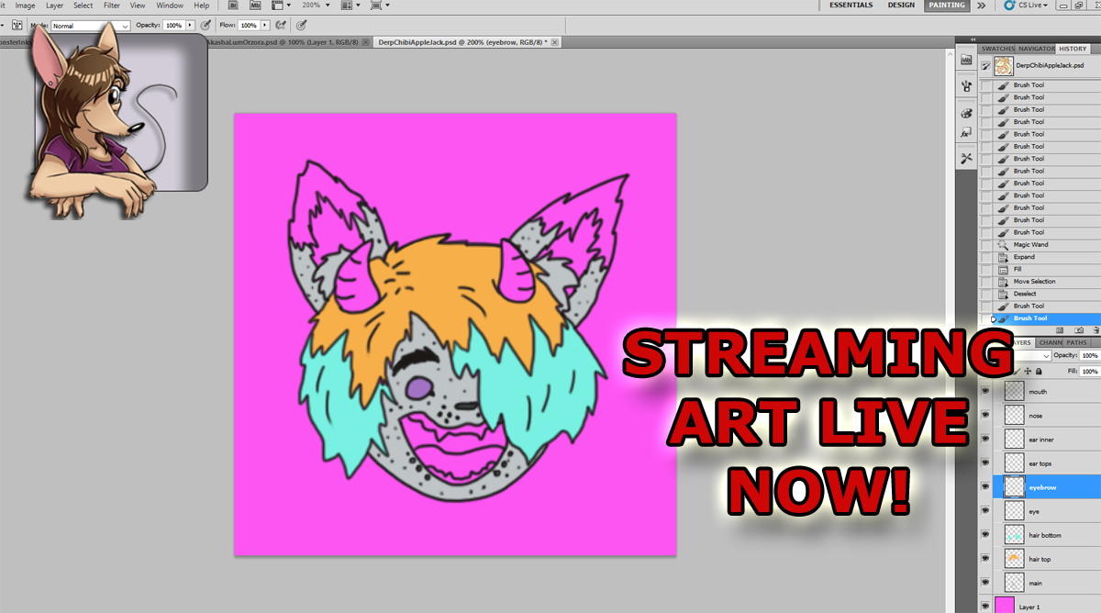Click the lock all icon in the Layers panel
This screenshot has width=1101, height=613.
tap(1039, 372)
